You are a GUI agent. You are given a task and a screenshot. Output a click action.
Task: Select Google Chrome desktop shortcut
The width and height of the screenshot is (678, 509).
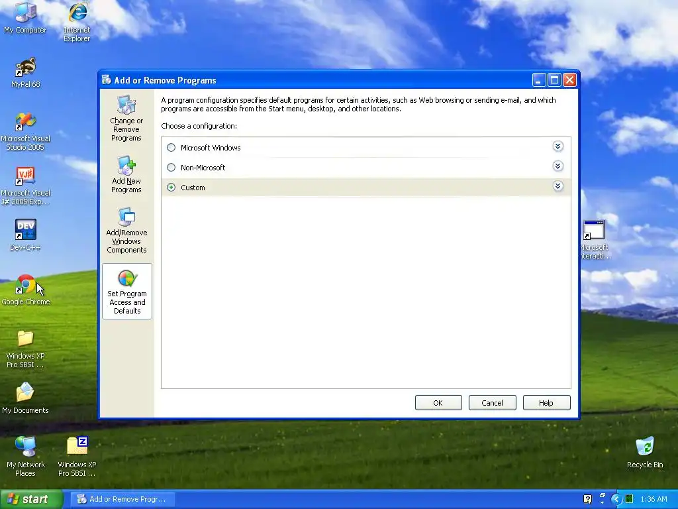(26, 290)
